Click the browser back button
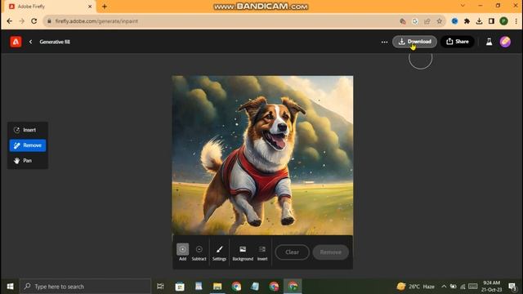 (x=9, y=21)
